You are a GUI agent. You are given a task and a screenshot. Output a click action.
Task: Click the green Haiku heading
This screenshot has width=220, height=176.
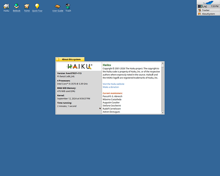point(107,65)
